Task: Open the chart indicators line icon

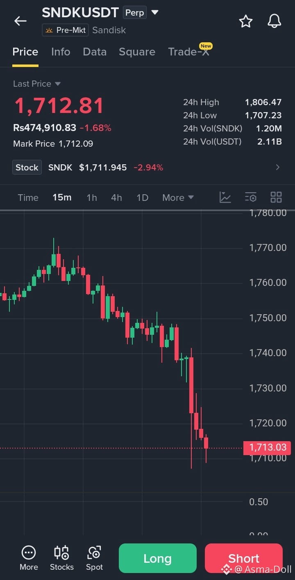Action: click(x=225, y=197)
